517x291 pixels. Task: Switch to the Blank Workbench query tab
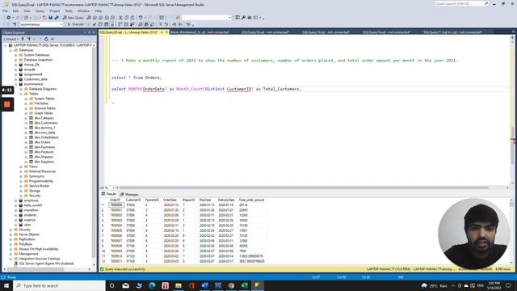point(200,32)
